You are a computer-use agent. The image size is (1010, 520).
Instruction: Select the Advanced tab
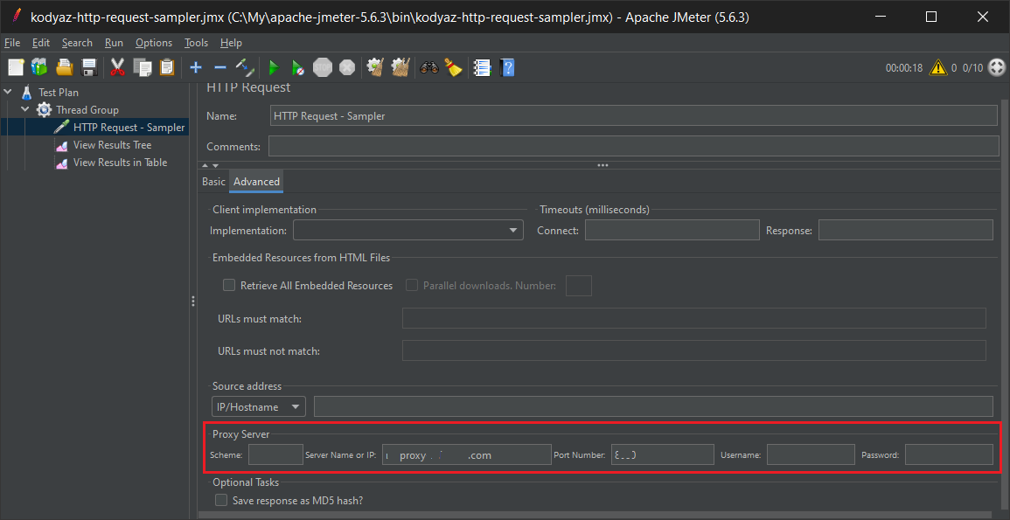[x=256, y=182]
